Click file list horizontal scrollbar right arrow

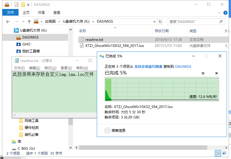[x=226, y=147]
